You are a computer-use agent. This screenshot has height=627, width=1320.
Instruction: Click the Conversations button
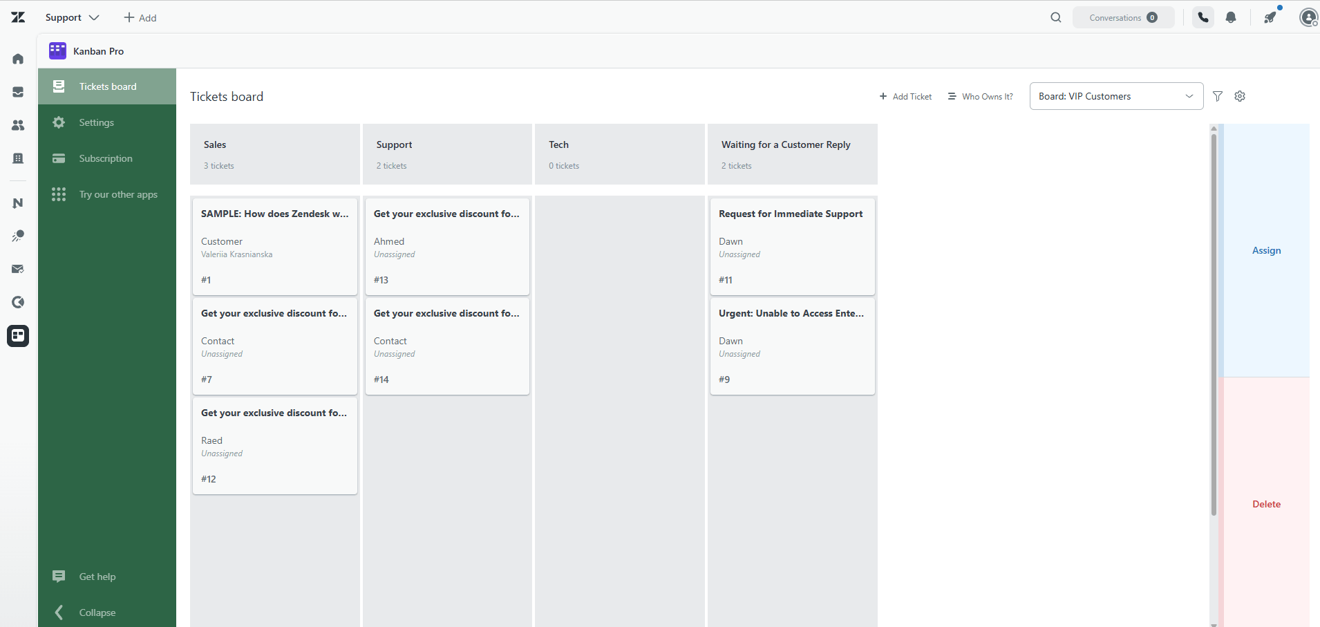[1123, 17]
